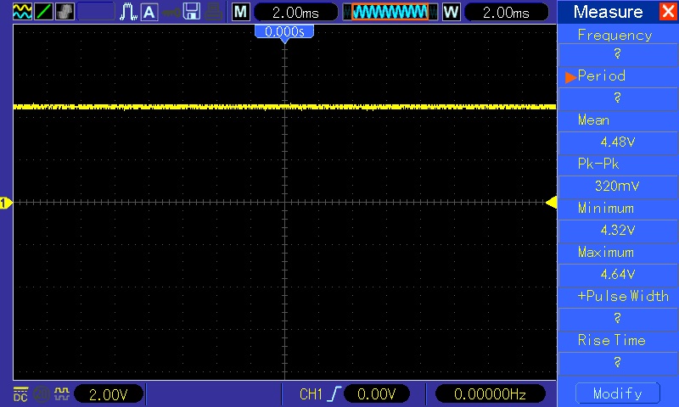Click the square wave probe icon
The width and height of the screenshot is (679, 407).
click(62, 393)
